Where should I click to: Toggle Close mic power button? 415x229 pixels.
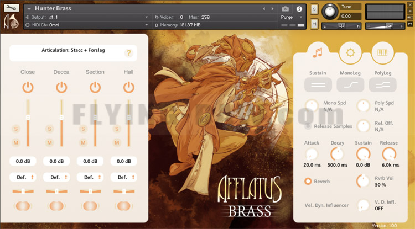coord(28,87)
